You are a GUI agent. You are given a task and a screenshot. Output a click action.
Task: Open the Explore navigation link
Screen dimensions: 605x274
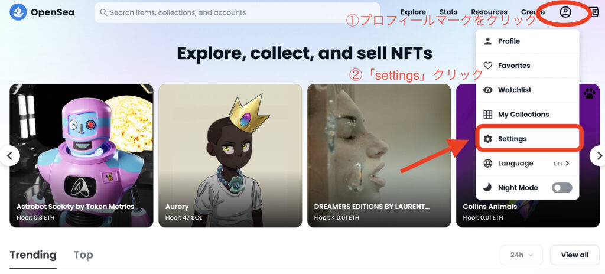(x=413, y=12)
